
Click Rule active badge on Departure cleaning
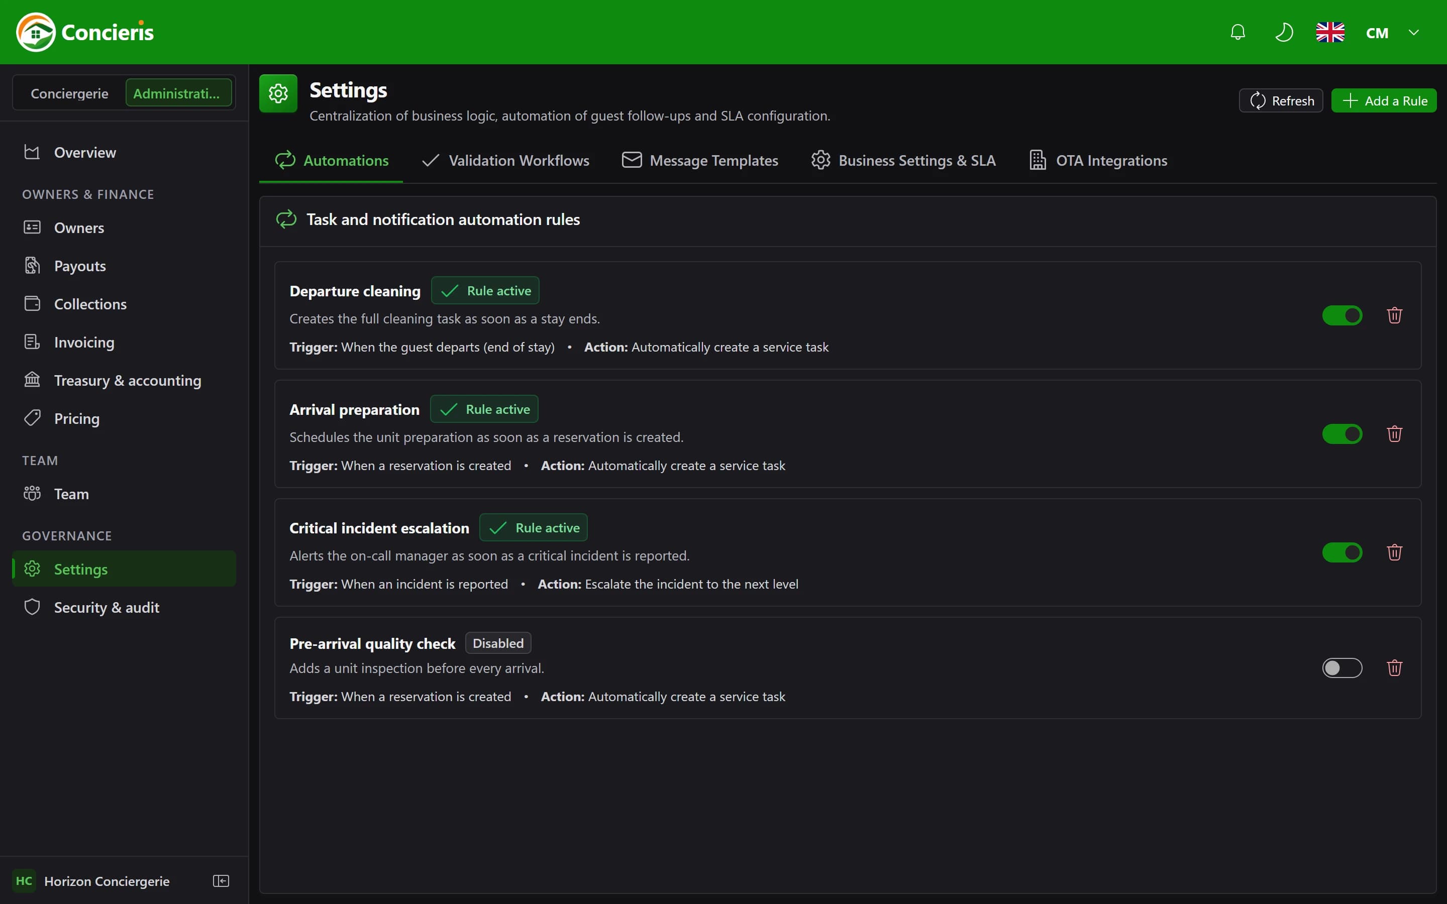[485, 291]
